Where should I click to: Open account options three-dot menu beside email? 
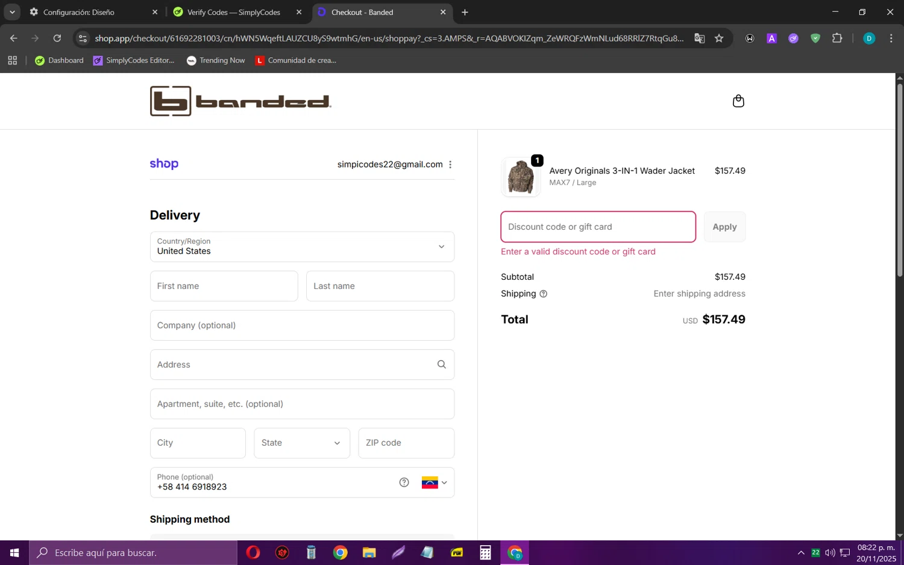[x=450, y=165]
